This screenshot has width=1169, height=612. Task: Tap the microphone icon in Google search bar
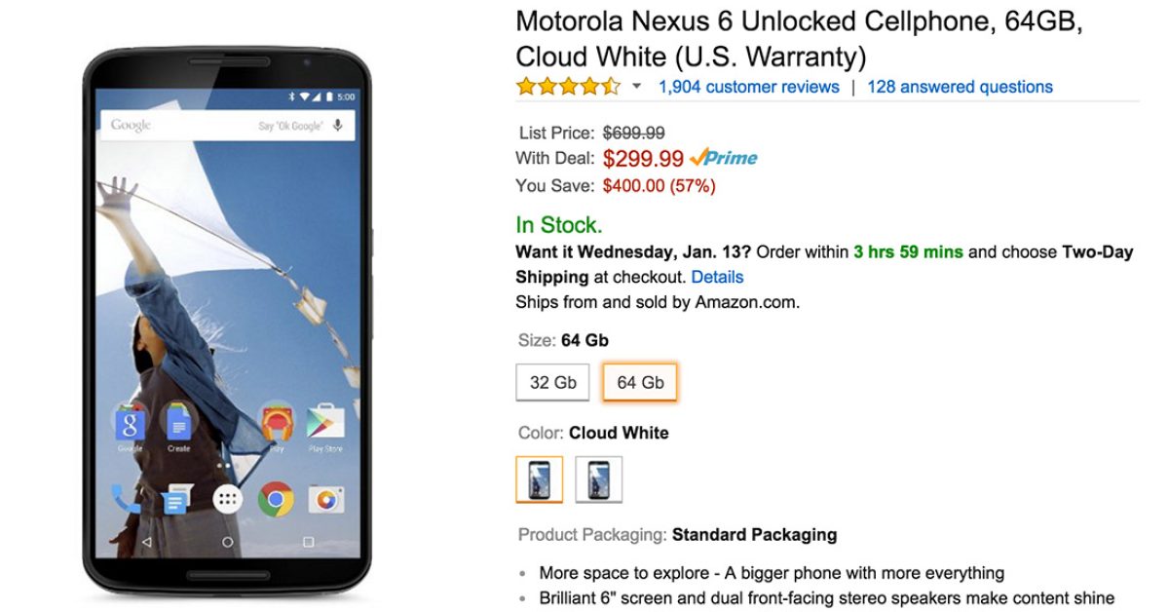(x=338, y=126)
